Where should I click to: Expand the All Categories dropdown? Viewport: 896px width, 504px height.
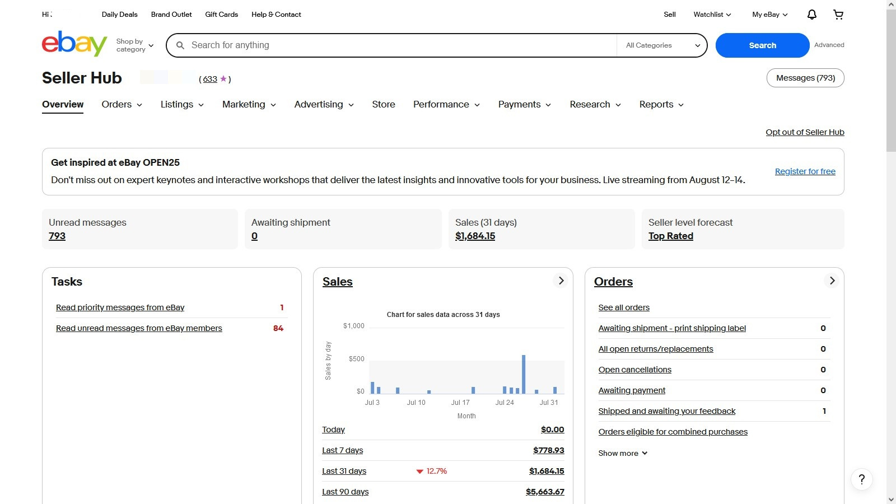[662, 45]
